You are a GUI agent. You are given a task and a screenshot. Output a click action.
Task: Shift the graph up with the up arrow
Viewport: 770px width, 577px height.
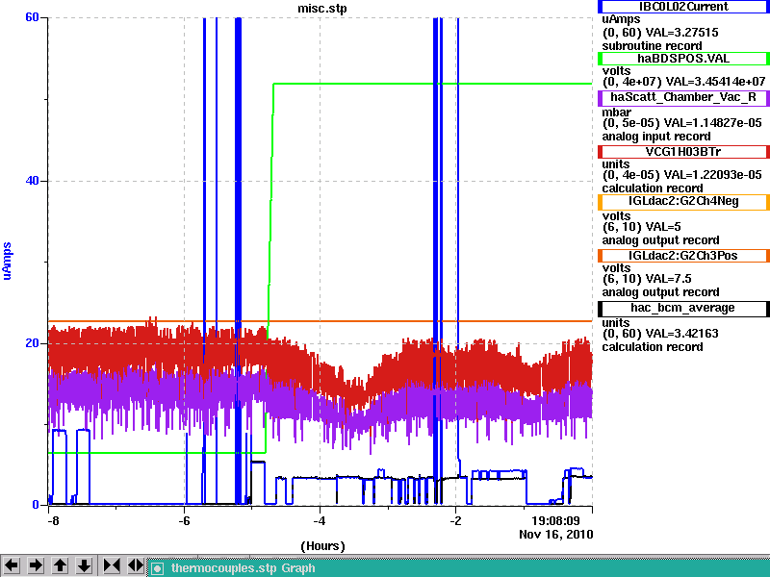(x=60, y=565)
